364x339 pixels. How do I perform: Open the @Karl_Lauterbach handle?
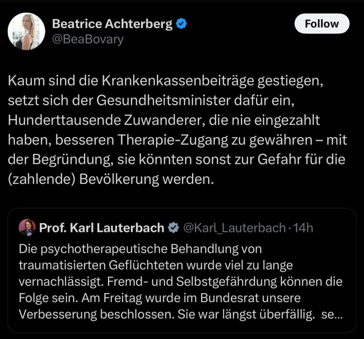234,228
